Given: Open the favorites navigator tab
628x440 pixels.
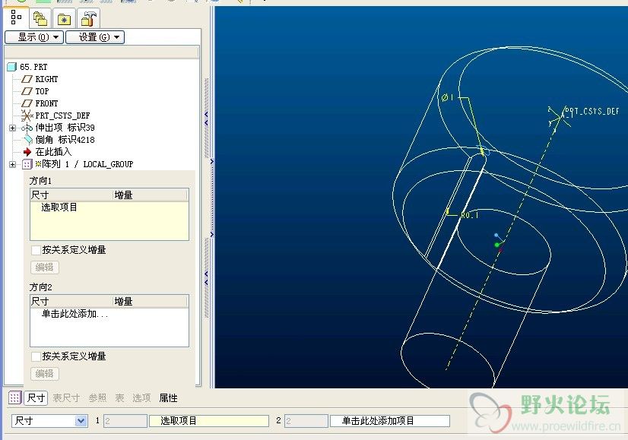Looking at the screenshot, I should pyautogui.click(x=64, y=18).
